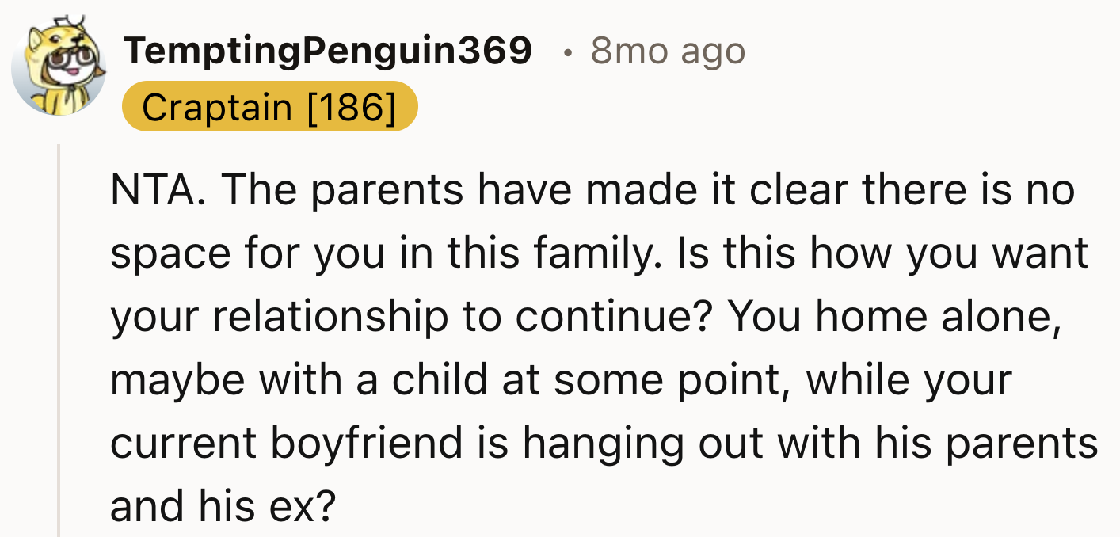The height and width of the screenshot is (537, 1120).
Task: Click the dot separator after the username
Action: [568, 50]
